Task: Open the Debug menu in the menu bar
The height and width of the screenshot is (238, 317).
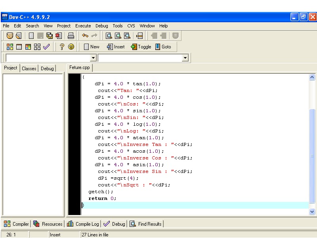Action: coord(102,26)
